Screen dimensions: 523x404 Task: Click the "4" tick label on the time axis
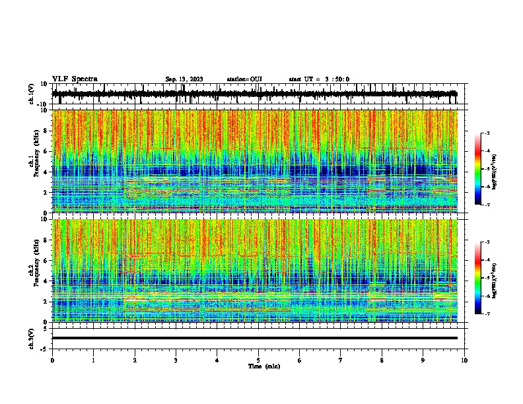point(217,360)
